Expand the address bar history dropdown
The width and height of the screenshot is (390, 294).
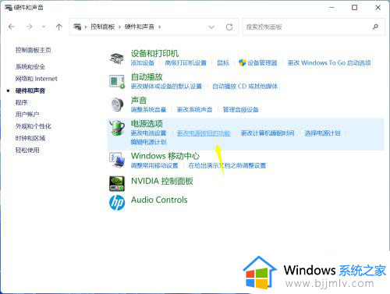211,27
